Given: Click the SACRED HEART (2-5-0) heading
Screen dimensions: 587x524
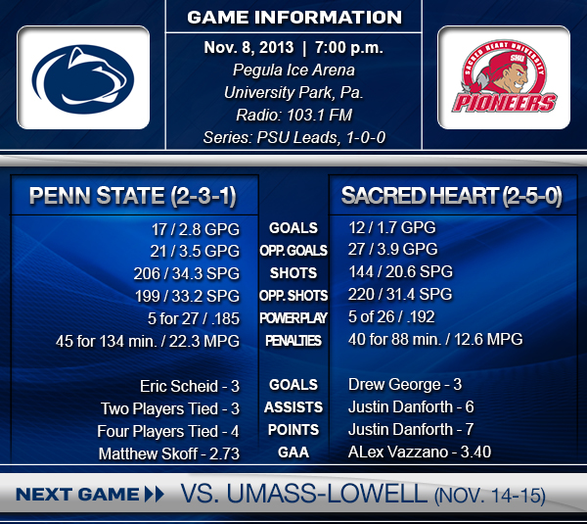Looking at the screenshot, I should click(x=452, y=196).
